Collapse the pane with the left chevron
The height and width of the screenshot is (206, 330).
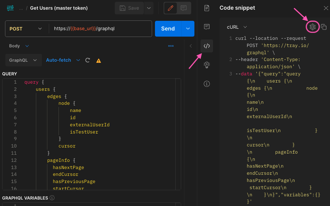[x=191, y=46]
